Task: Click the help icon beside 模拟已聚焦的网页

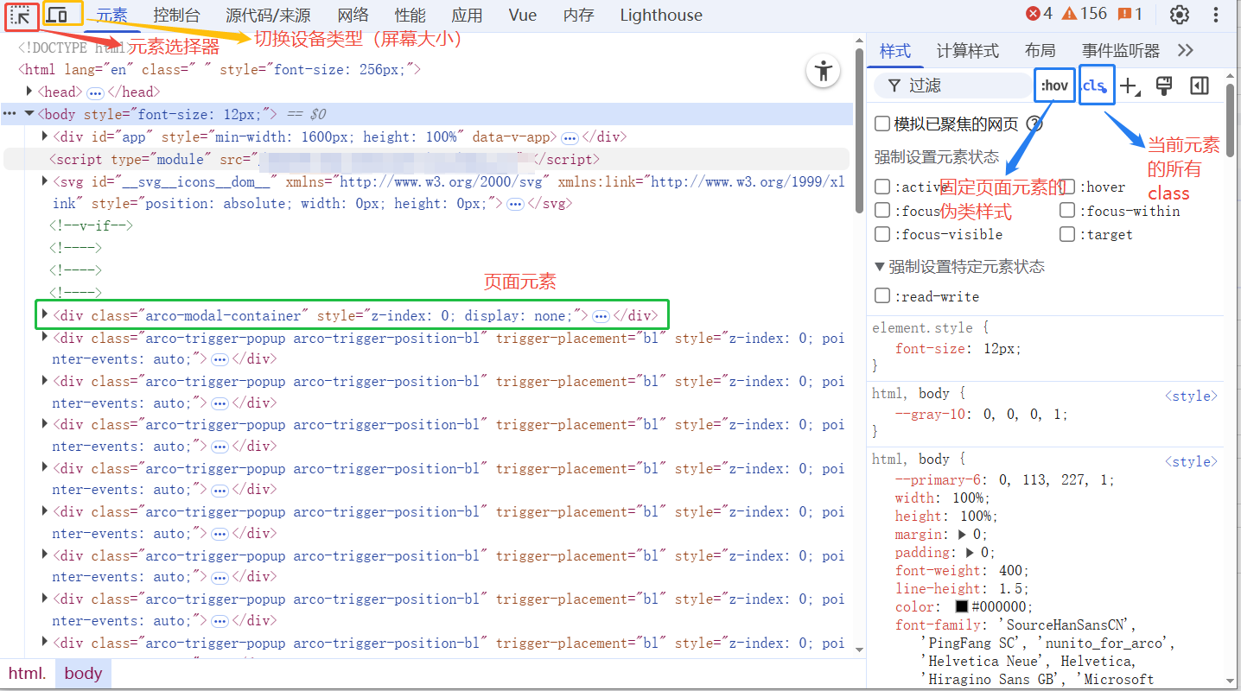Action: tap(1034, 124)
